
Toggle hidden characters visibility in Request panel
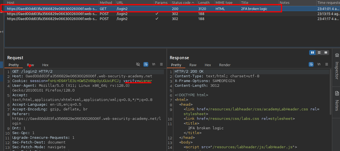pos(138,65)
